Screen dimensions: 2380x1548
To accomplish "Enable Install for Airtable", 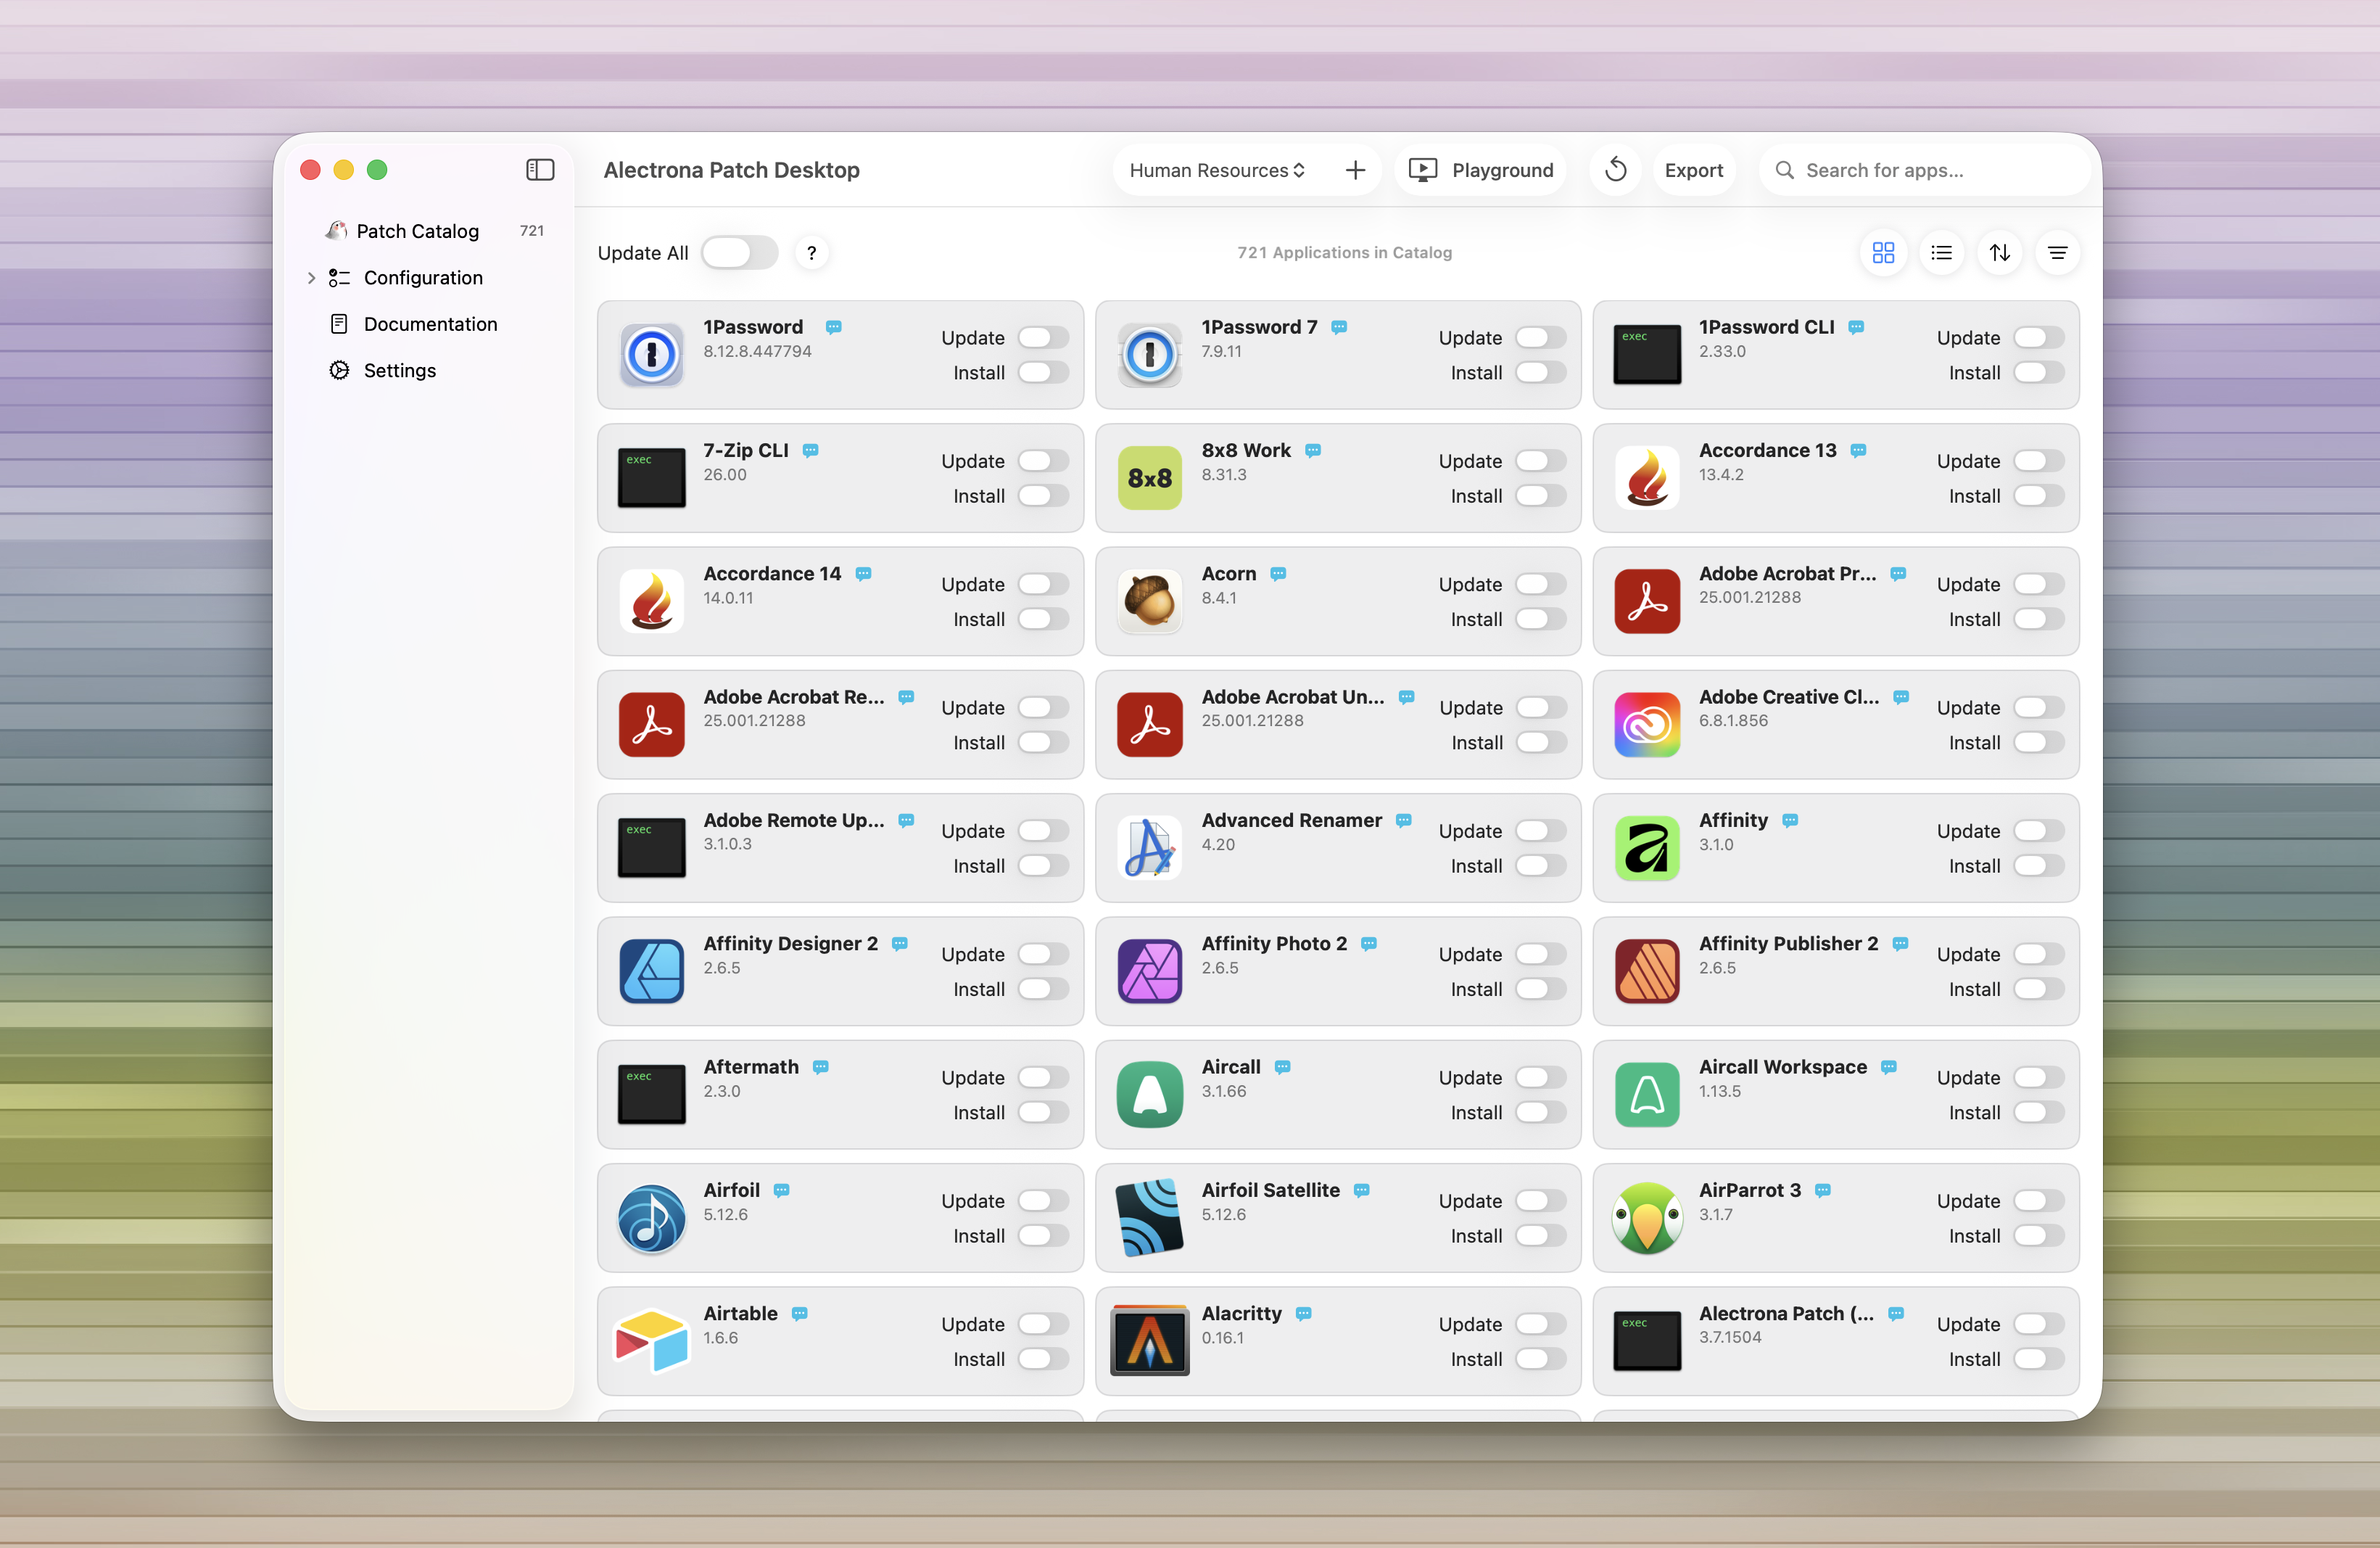I will pos(1043,1359).
